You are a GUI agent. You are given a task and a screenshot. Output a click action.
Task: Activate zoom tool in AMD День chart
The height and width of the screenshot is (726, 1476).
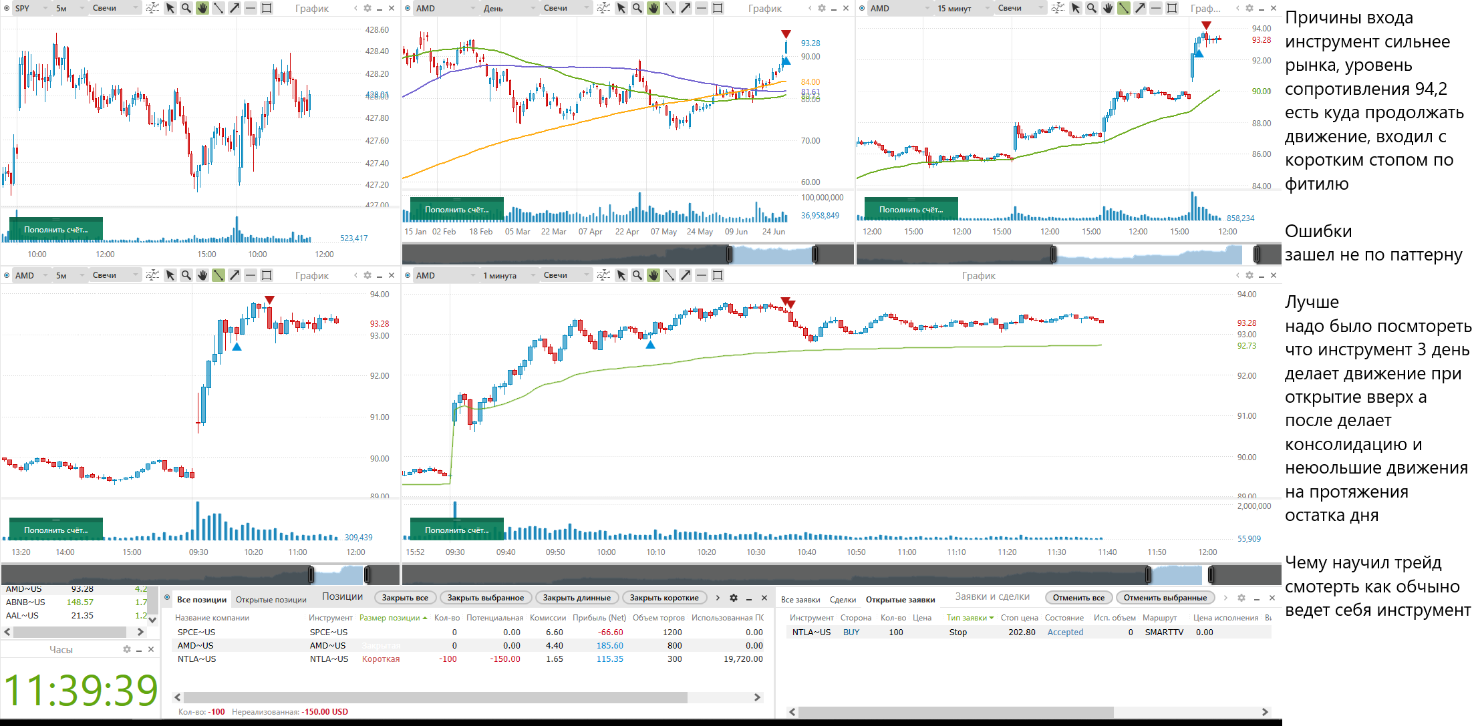(x=637, y=8)
